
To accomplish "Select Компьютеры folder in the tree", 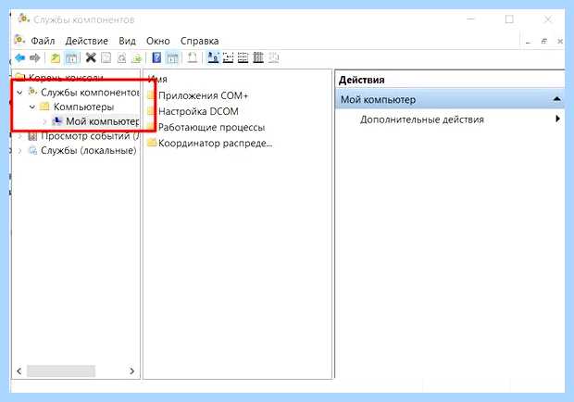I will 84,107.
